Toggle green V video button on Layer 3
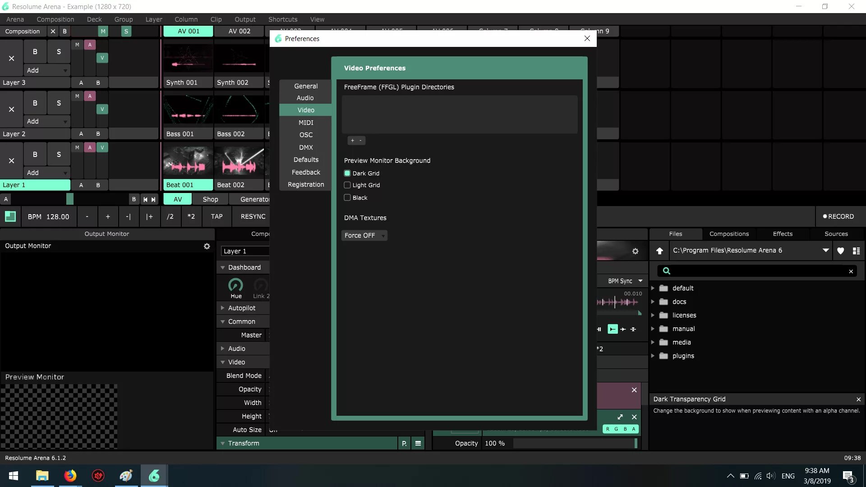This screenshot has height=487, width=866. pyautogui.click(x=102, y=58)
